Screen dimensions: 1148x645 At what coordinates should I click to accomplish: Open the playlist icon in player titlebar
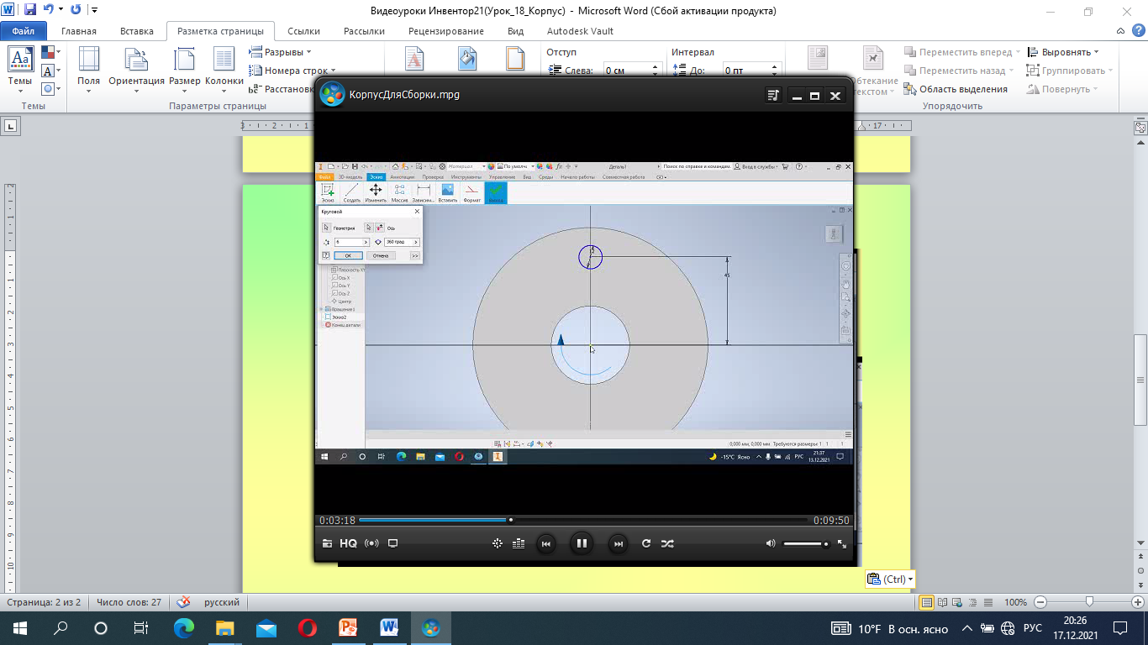[x=773, y=95]
